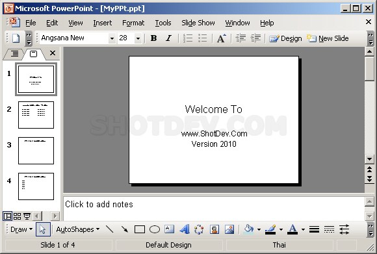Switch to the Outline tab

pyautogui.click(x=14, y=53)
